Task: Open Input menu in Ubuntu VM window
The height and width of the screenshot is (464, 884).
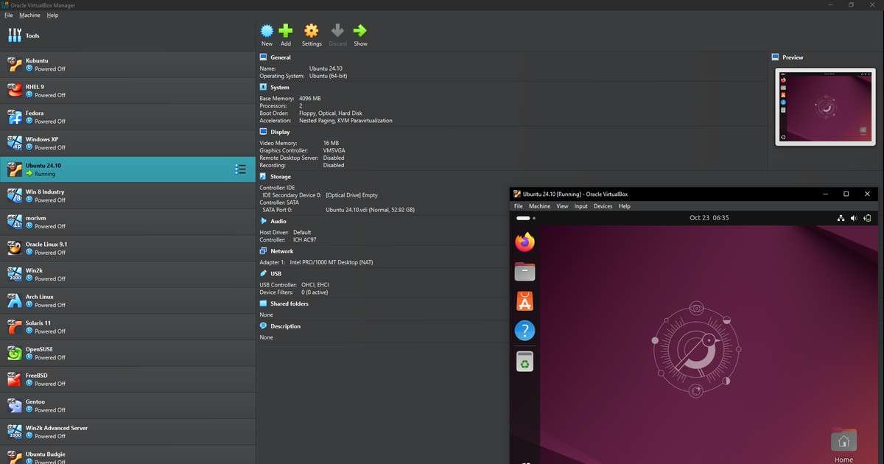Action: [x=581, y=206]
